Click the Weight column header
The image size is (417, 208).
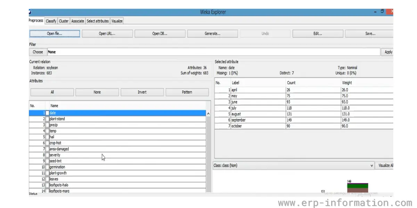point(367,83)
